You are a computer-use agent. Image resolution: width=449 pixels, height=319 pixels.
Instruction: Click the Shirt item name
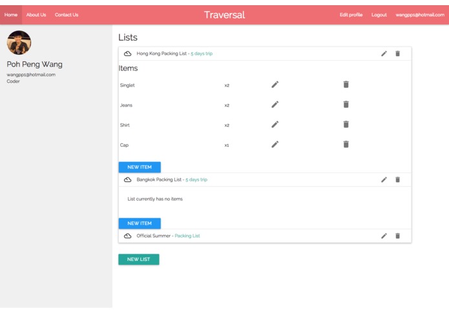pyautogui.click(x=125, y=125)
